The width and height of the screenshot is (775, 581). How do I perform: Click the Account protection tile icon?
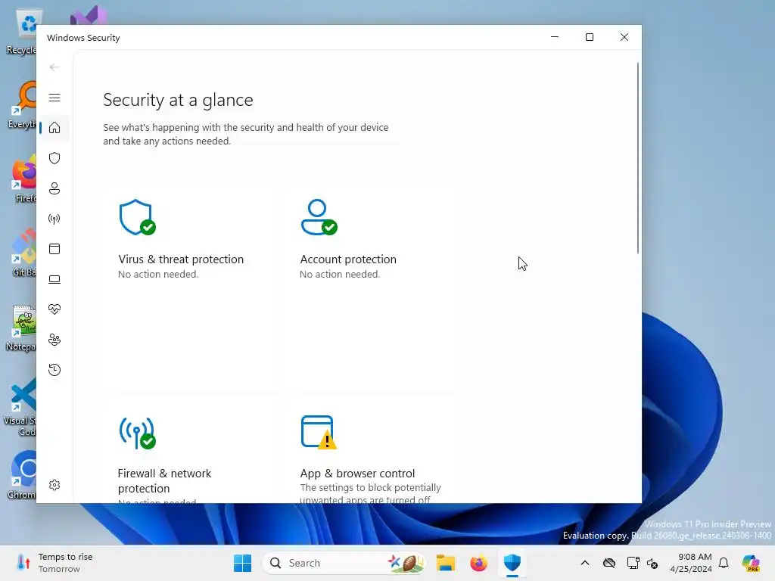pyautogui.click(x=319, y=217)
